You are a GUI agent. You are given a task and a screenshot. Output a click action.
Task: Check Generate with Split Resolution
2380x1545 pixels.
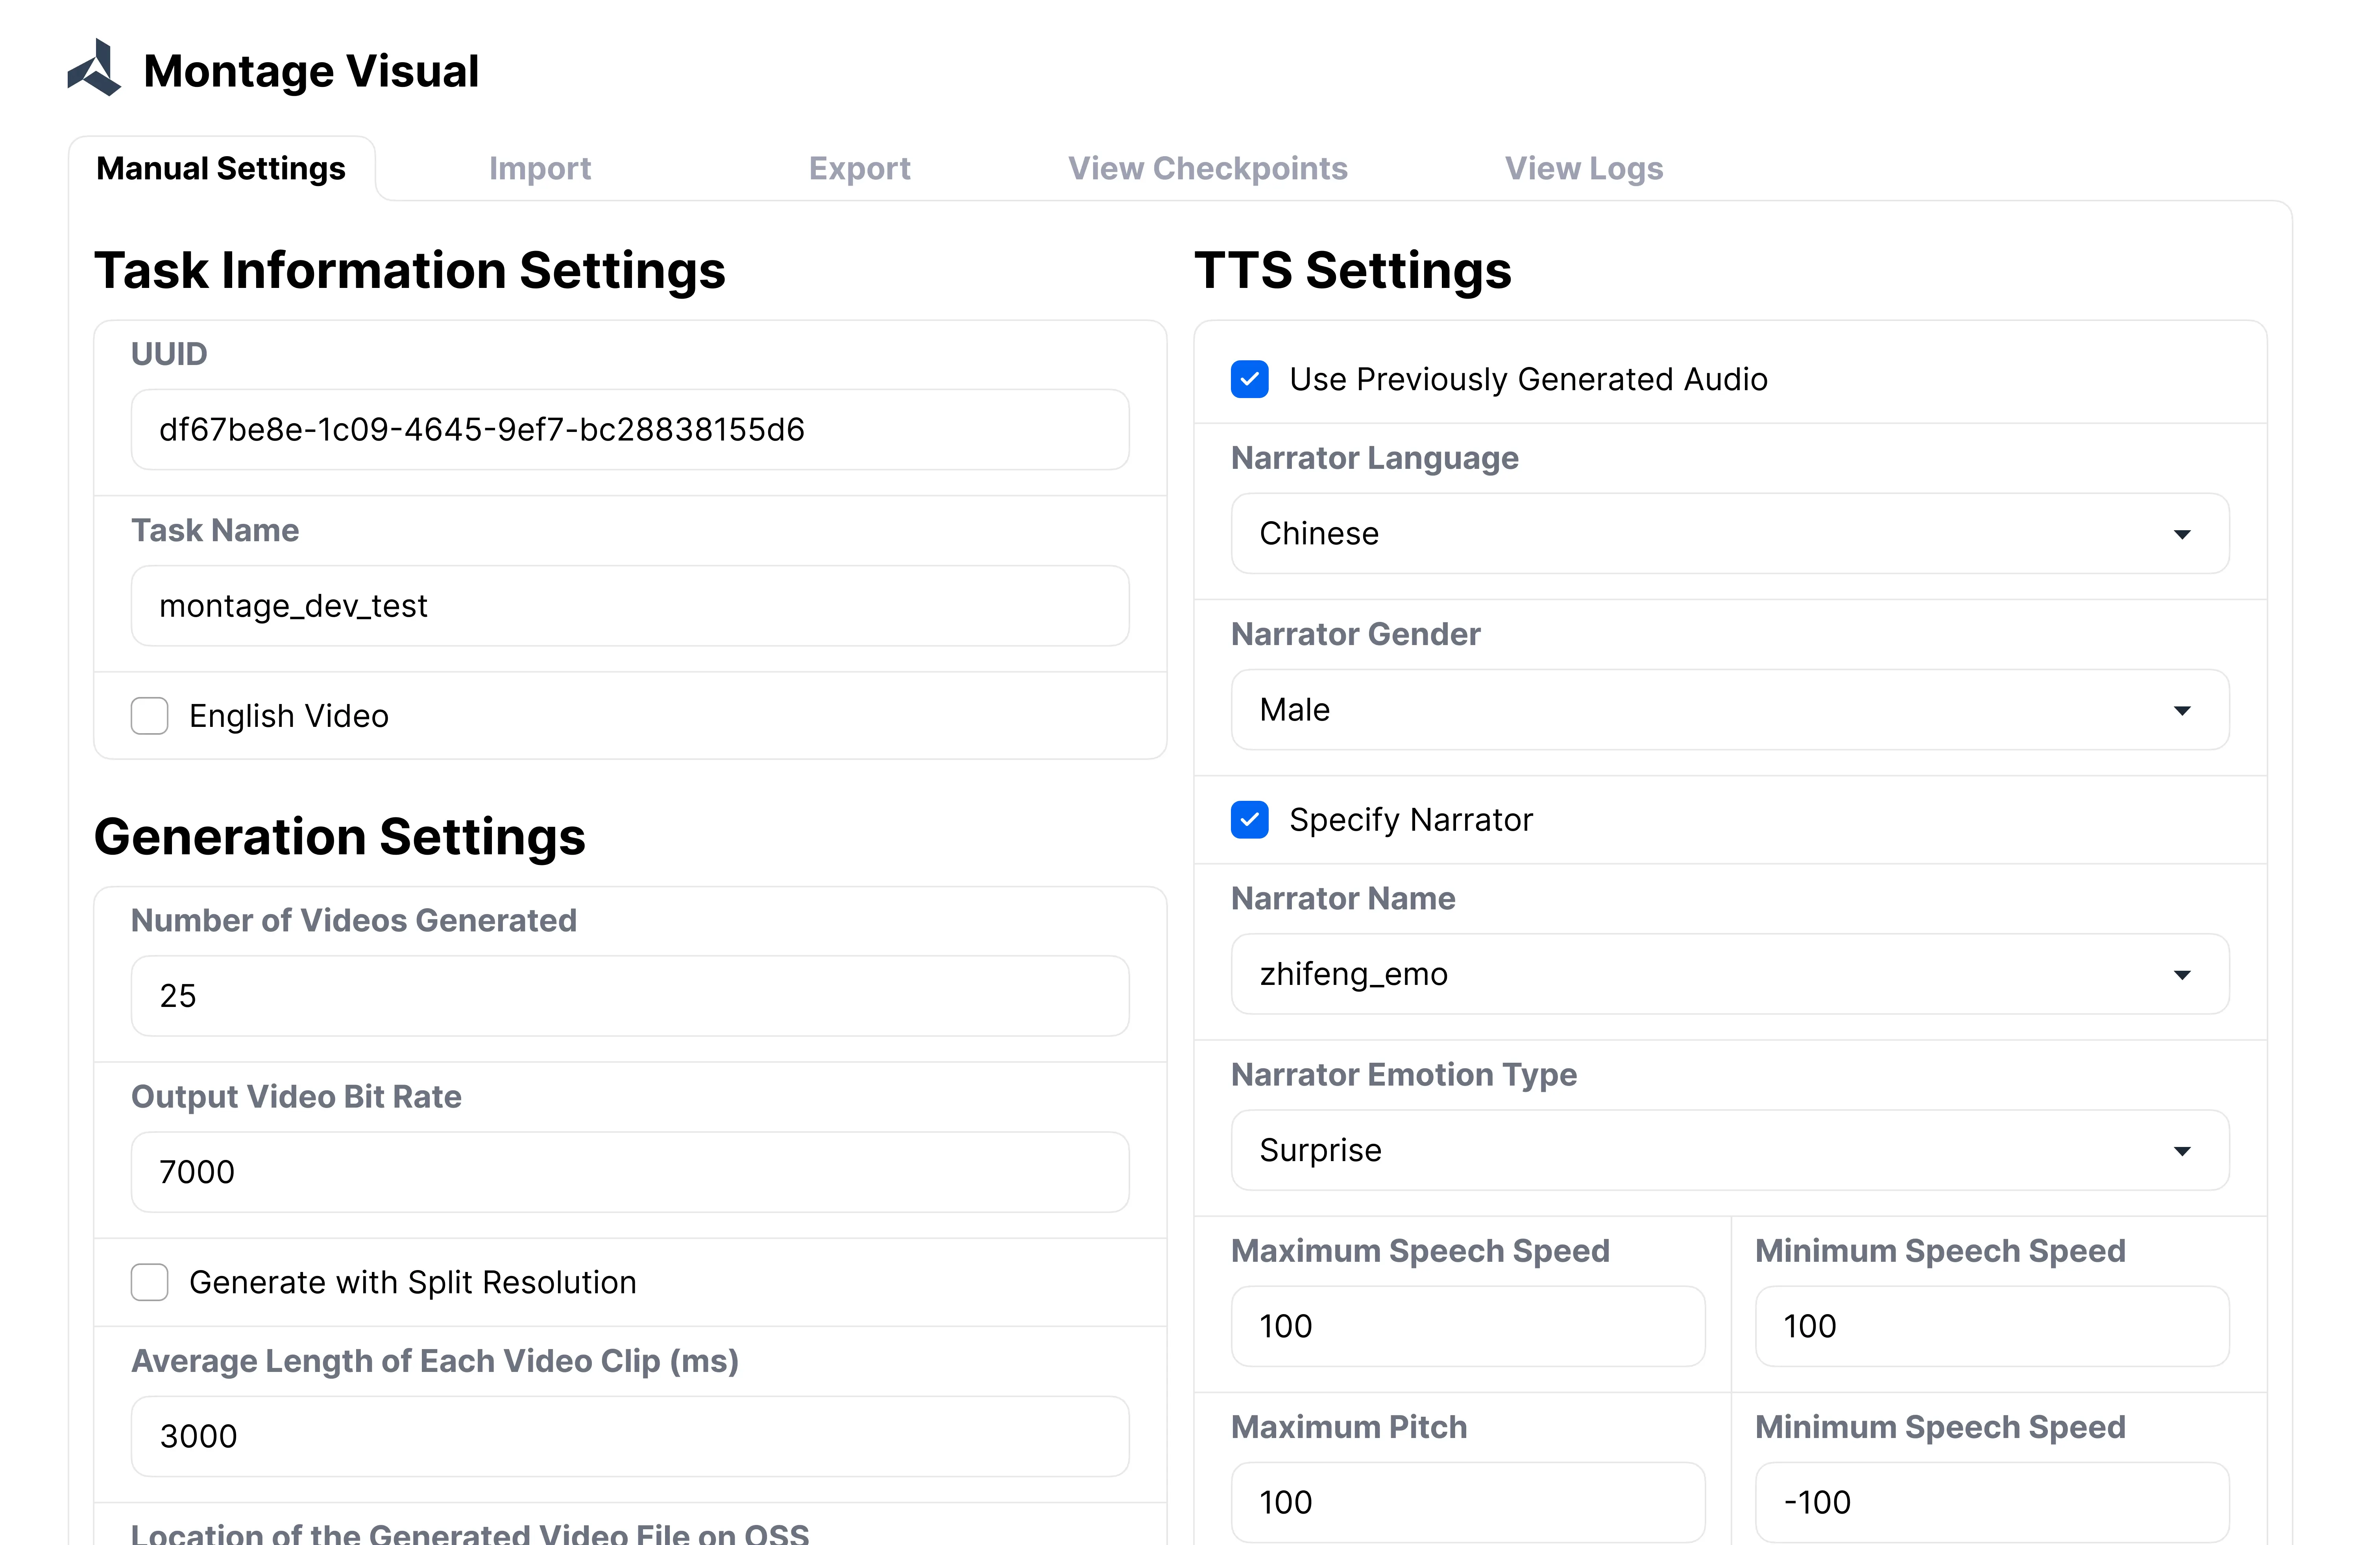150,1282
